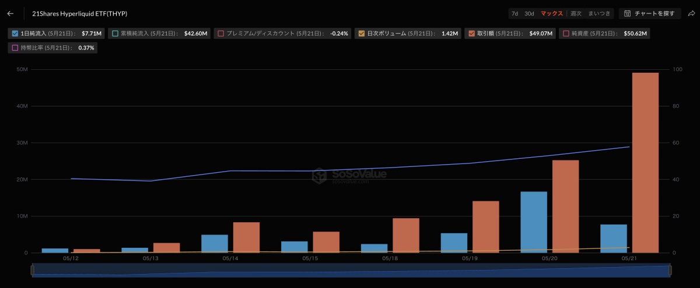Click the 05/18 orange 取引額 bar
This screenshot has height=288, width=700.
click(x=406, y=236)
